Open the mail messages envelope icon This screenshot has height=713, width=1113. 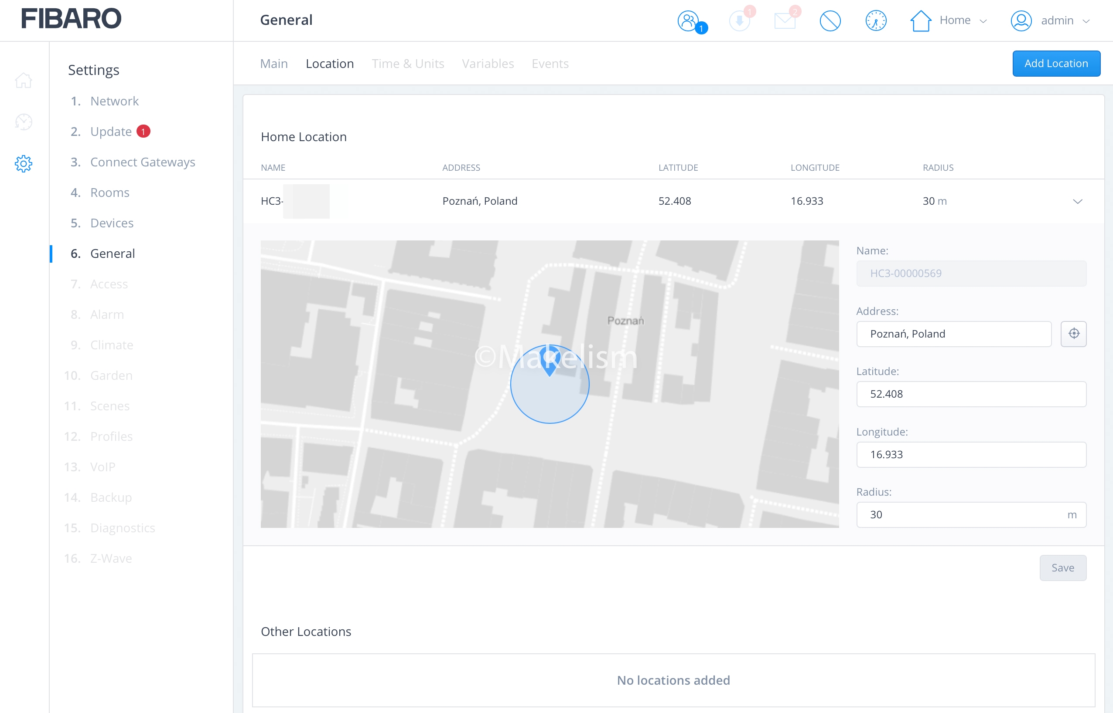pyautogui.click(x=785, y=21)
